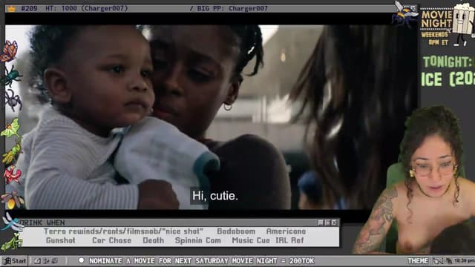The height and width of the screenshot is (267, 475).
Task: Open the Start button on the taskbar
Action: [x=15, y=261]
